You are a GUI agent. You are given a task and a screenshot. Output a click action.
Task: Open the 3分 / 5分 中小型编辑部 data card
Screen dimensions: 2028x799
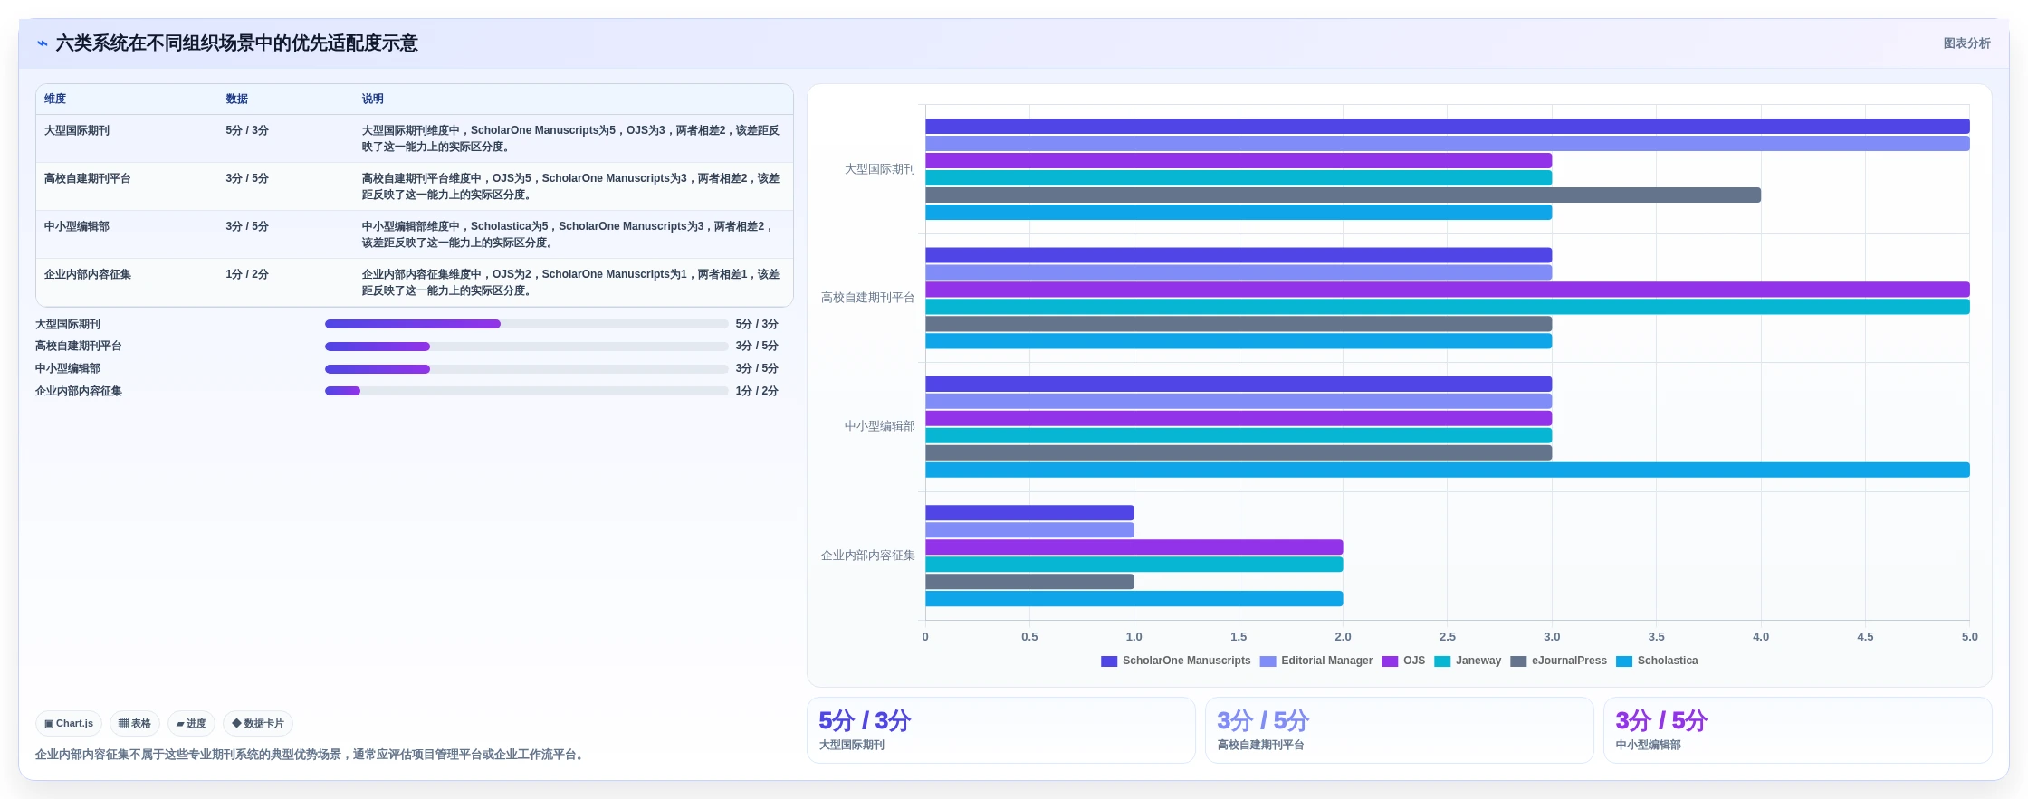coord(1797,730)
